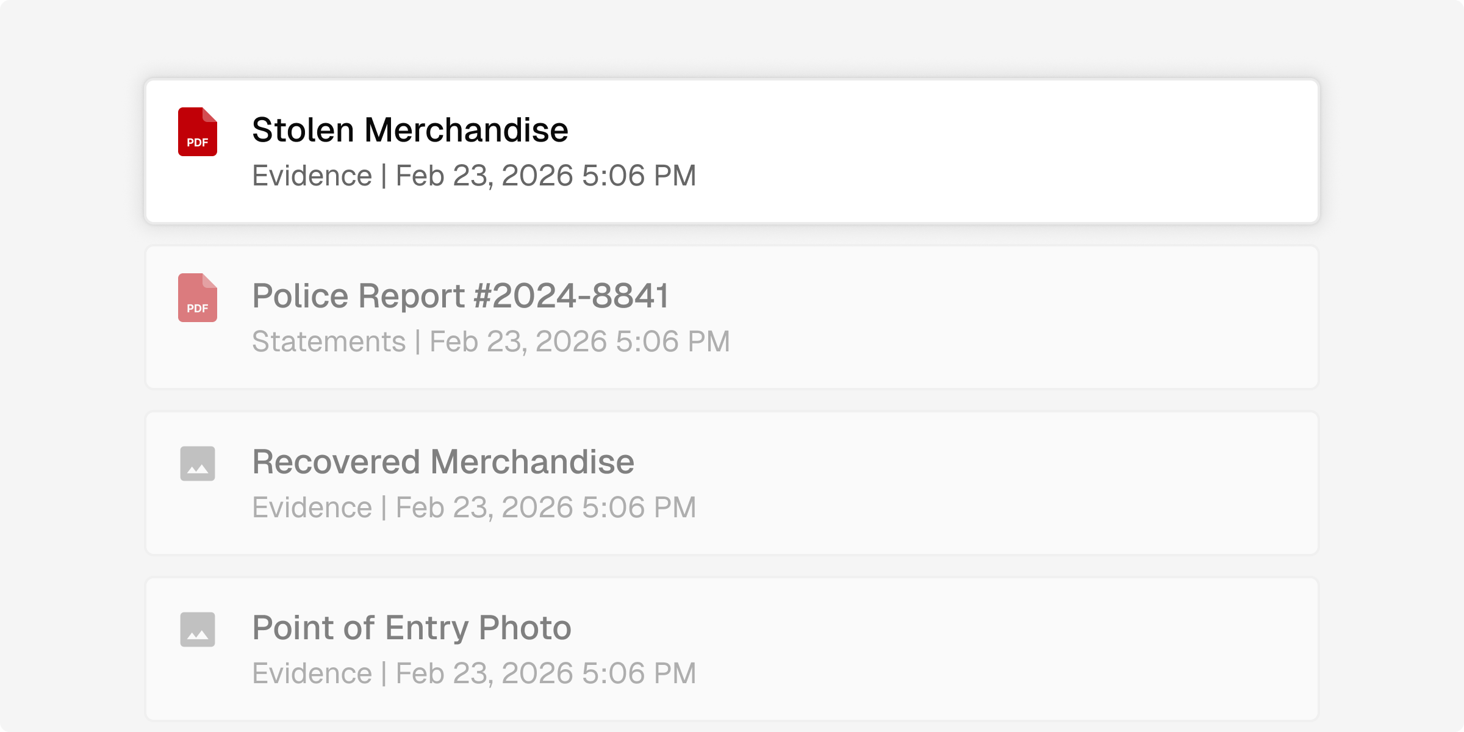
Task: Click the red PDF icon for Stolen Merchandise
Action: pos(198,132)
